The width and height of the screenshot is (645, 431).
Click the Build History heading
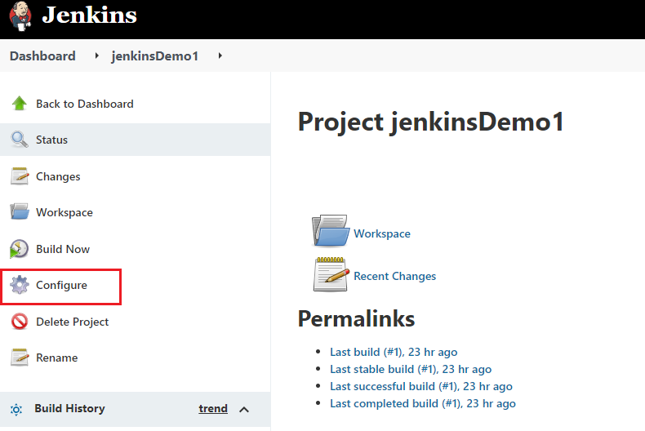coord(70,408)
